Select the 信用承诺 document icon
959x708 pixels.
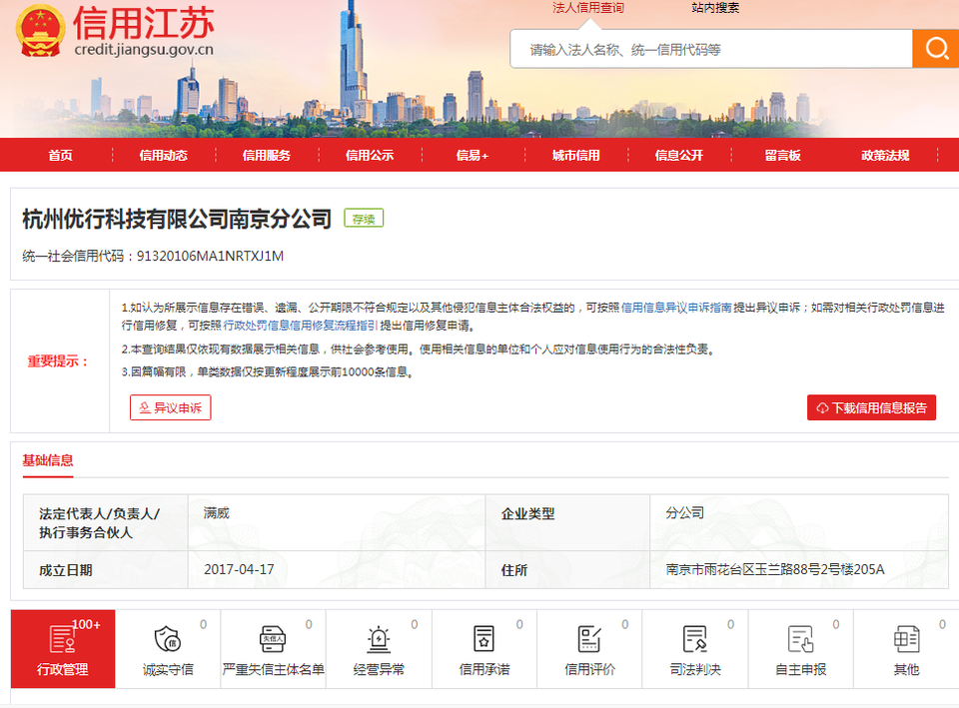click(x=483, y=639)
